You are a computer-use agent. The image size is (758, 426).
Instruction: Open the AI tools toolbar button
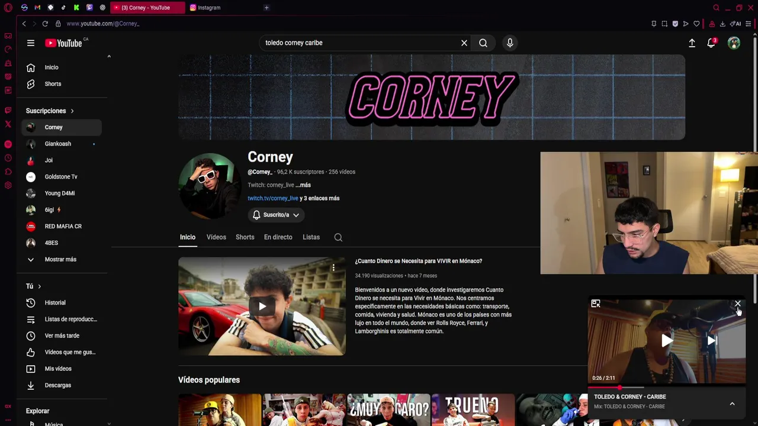pyautogui.click(x=735, y=24)
